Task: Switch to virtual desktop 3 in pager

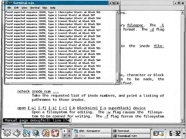Action: (x=64, y=135)
